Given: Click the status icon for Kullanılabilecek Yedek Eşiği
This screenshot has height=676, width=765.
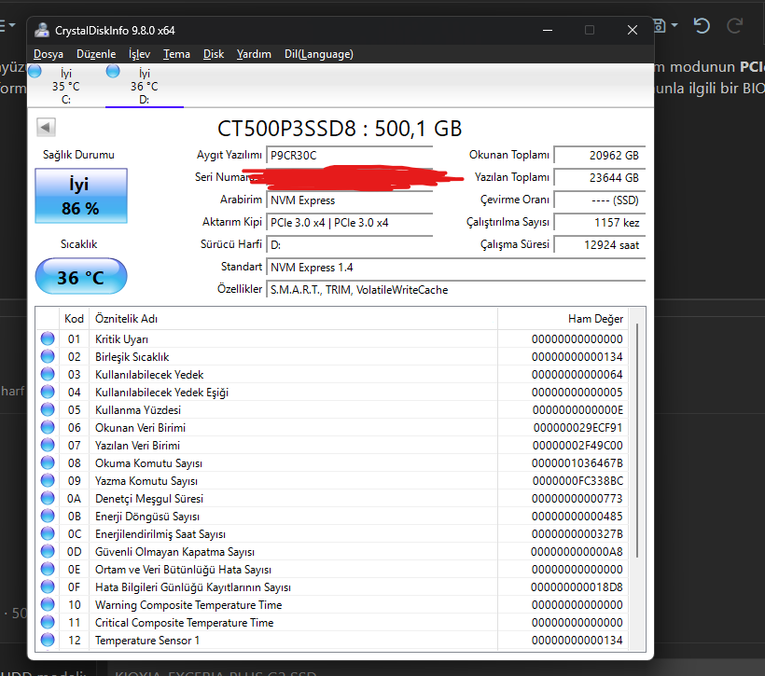Looking at the screenshot, I should (x=48, y=392).
